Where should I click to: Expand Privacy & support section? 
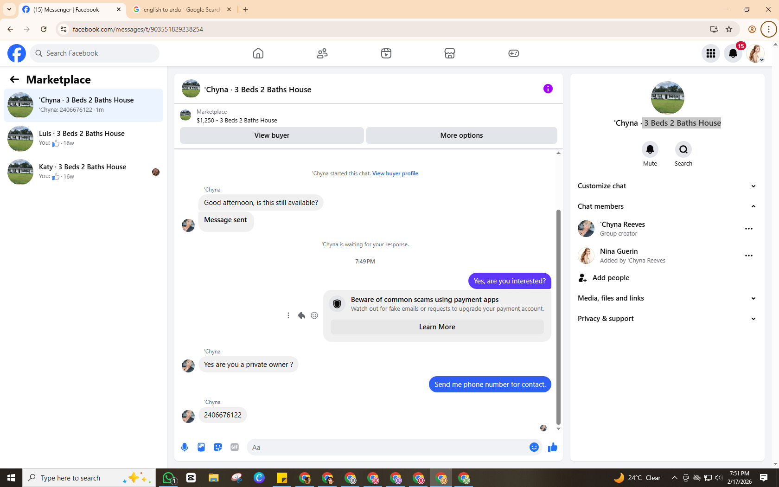(667, 319)
